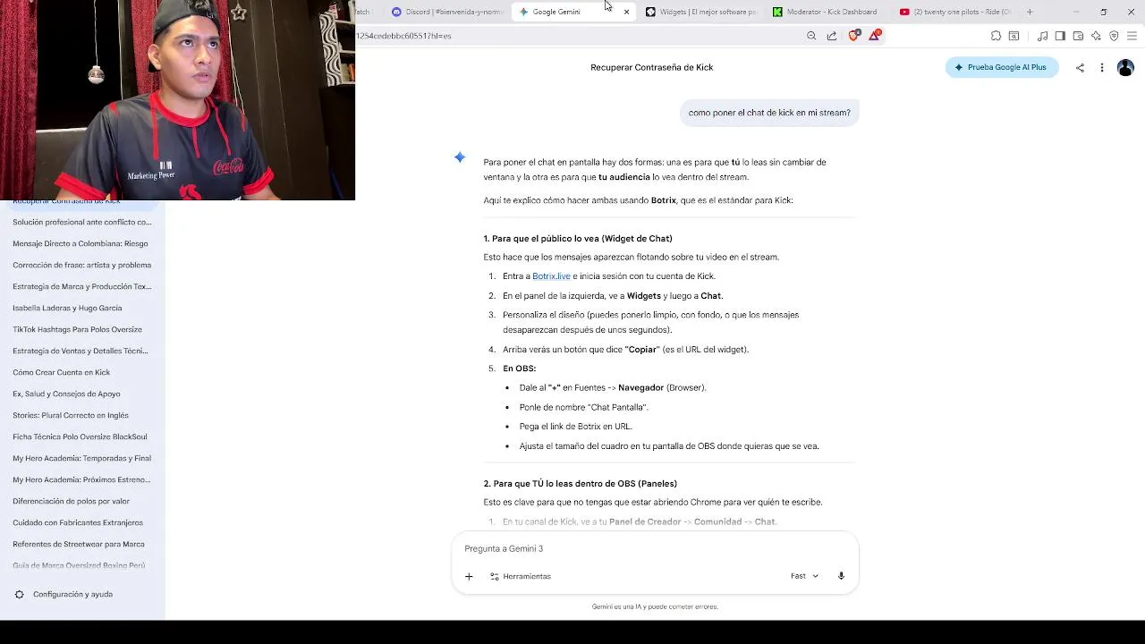The height and width of the screenshot is (644, 1145).
Task: Open the browser extensions puzzle icon
Action: click(996, 36)
